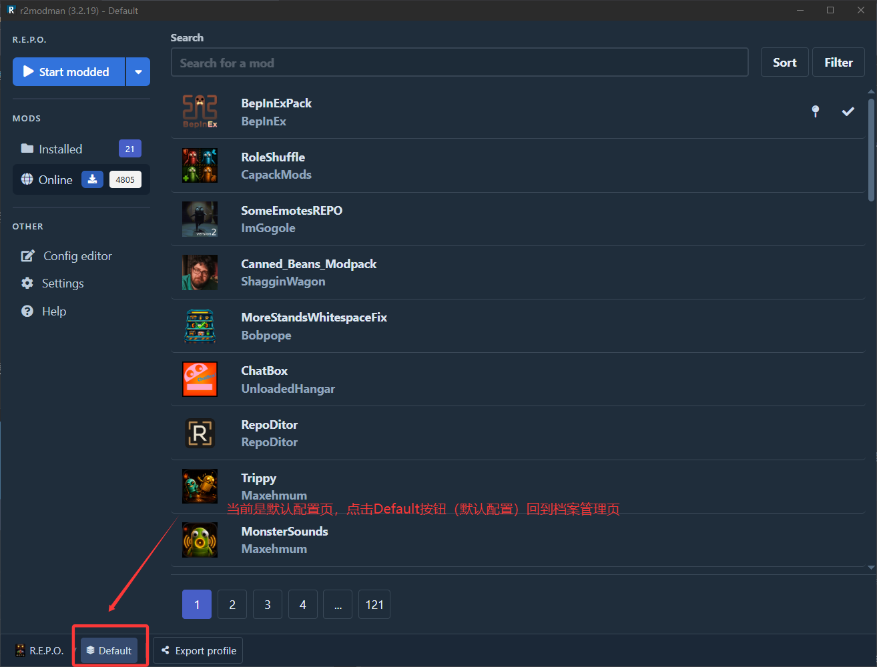The image size is (877, 667).
Task: Select the SomeEmotesREPO mod name
Action: click(292, 210)
